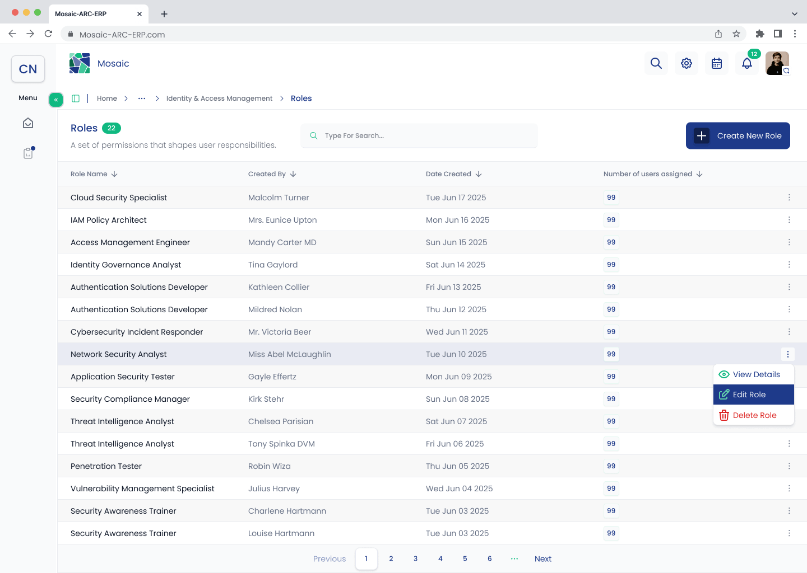This screenshot has height=573, width=807.
Task: Click the CN workspace badge
Action: coord(28,69)
